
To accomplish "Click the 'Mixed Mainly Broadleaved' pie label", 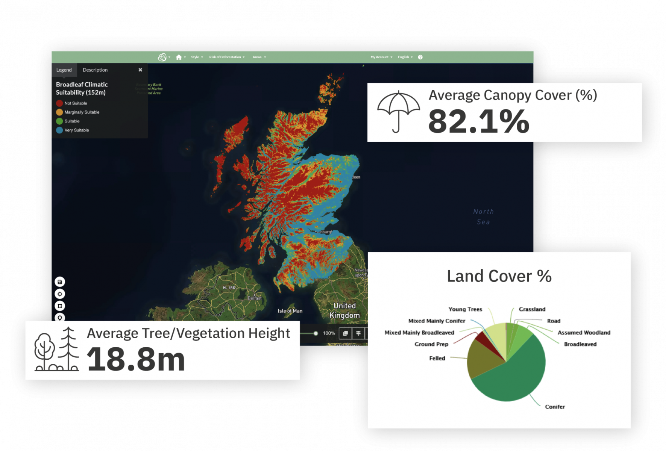I will point(419,333).
